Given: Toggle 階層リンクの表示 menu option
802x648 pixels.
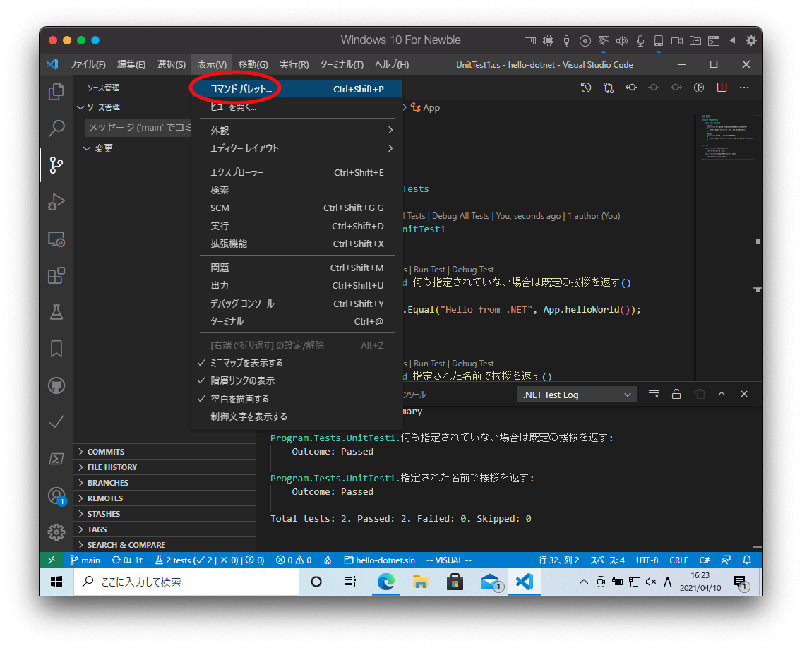Looking at the screenshot, I should [x=242, y=380].
